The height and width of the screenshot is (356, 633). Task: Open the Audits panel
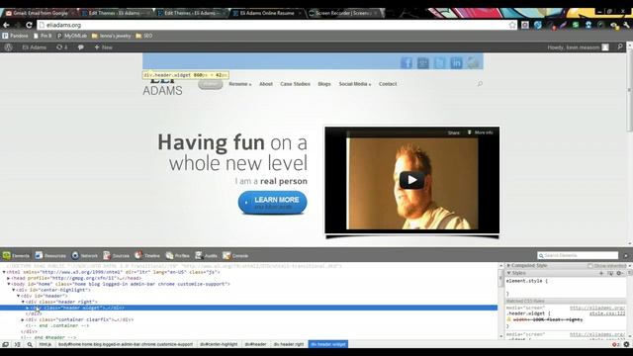click(207, 255)
